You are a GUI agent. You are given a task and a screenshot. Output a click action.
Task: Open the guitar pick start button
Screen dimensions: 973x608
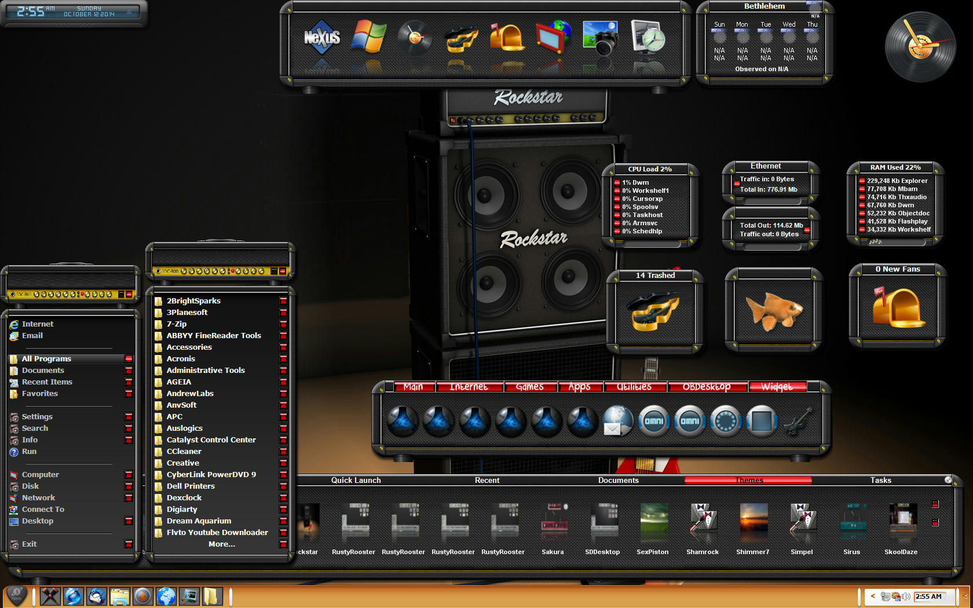point(16,595)
